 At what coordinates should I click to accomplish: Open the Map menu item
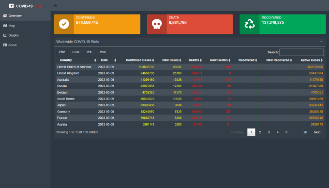pos(25,26)
